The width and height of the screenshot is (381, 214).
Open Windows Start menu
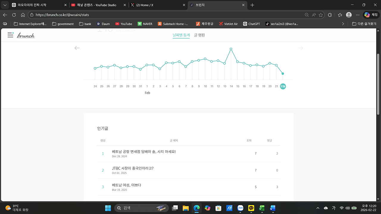[x=108, y=208]
